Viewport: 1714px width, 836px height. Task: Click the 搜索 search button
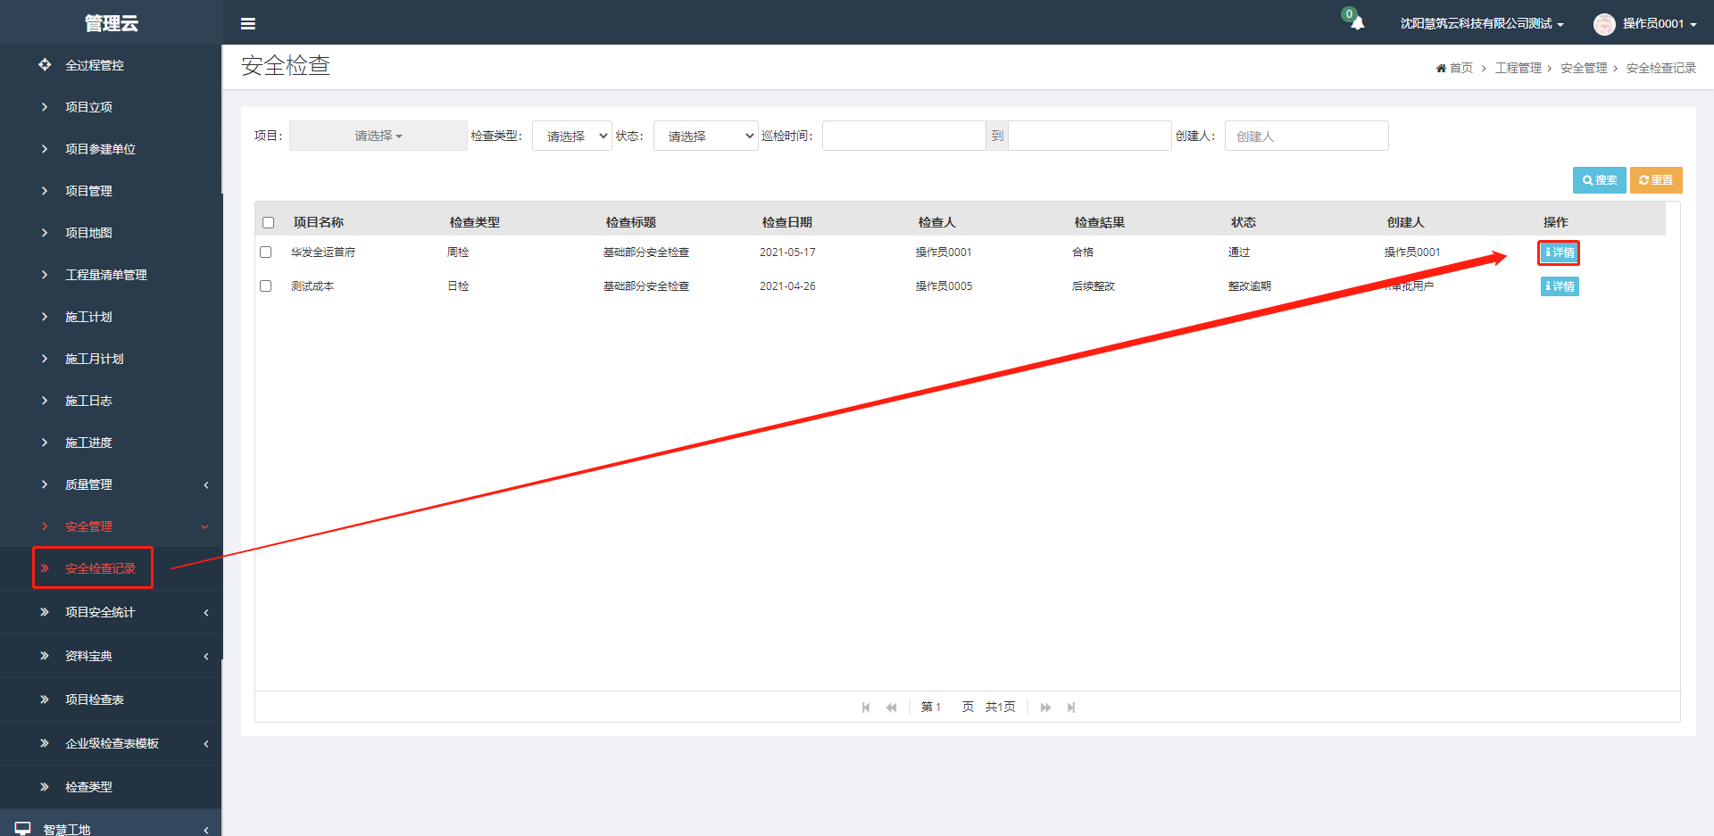point(1599,180)
